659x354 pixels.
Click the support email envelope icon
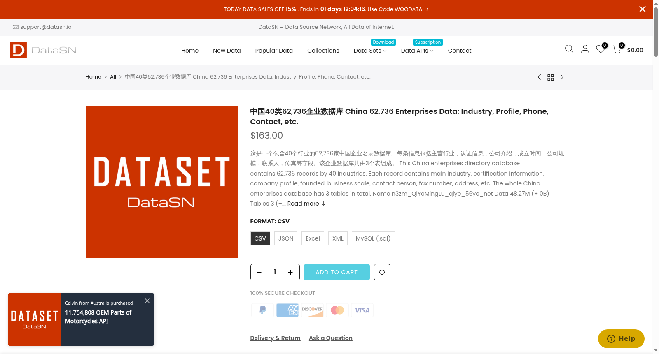pyautogui.click(x=16, y=27)
